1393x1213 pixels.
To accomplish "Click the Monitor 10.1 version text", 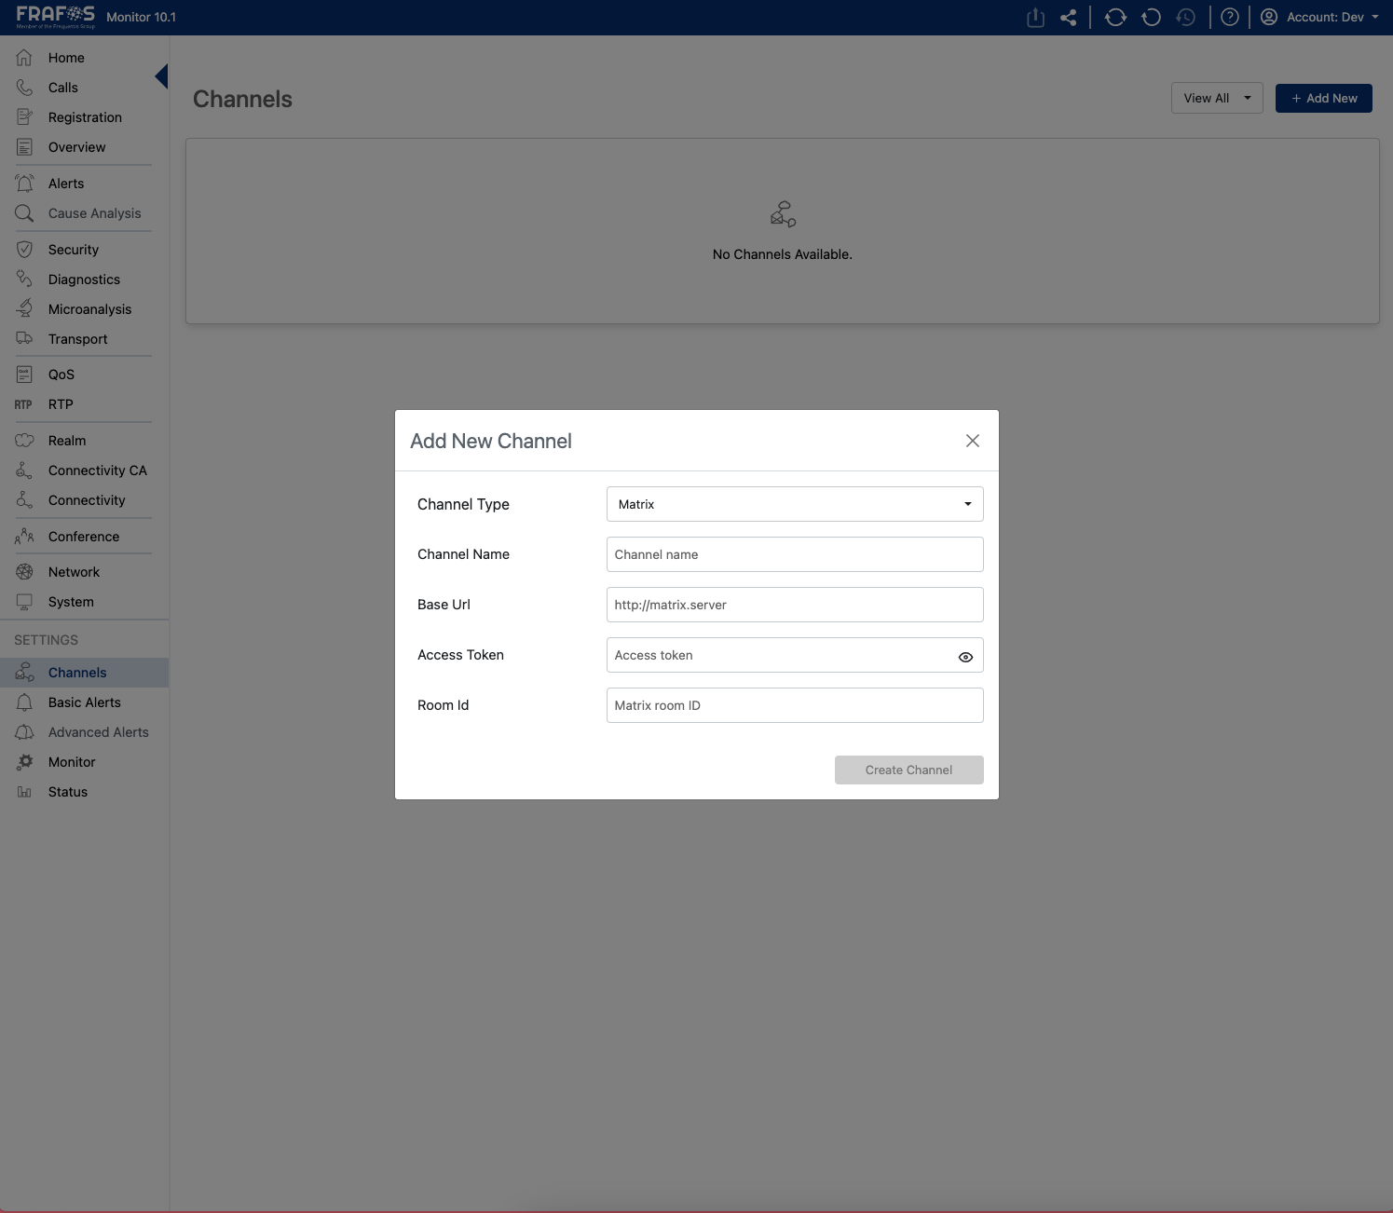I will tap(141, 17).
